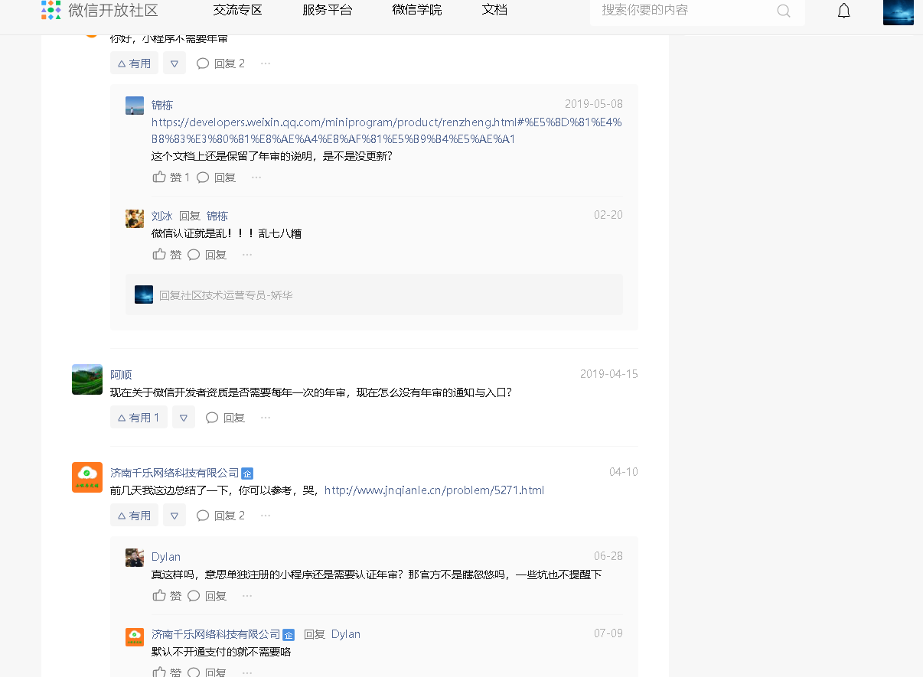Open more options beside 回复 2 of the top answer

(x=266, y=63)
